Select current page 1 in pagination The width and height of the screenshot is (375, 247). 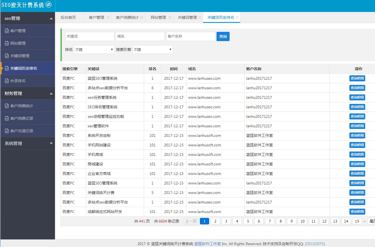tap(204, 221)
